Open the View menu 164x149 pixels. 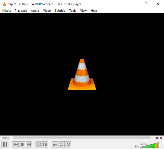tap(83, 11)
